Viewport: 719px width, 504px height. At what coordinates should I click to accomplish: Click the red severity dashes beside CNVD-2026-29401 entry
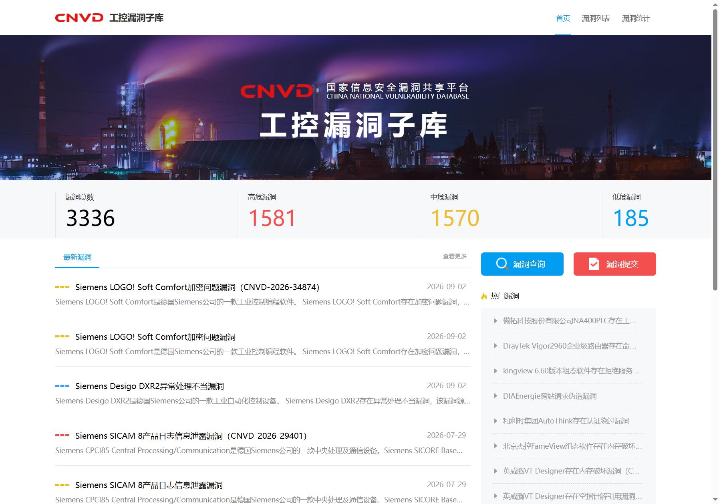click(x=62, y=435)
